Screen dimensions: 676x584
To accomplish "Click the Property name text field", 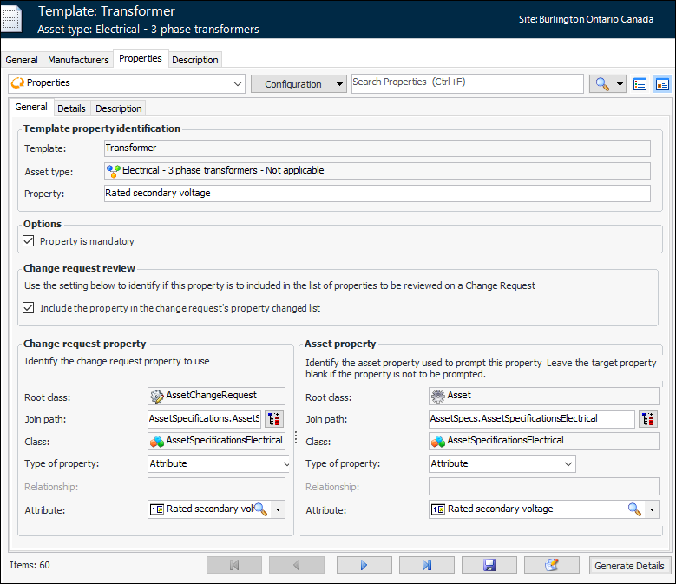I will pyautogui.click(x=376, y=194).
